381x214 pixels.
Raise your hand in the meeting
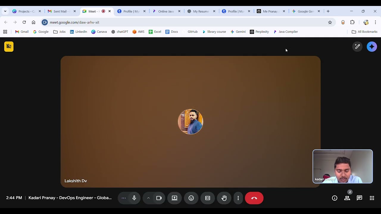224,198
